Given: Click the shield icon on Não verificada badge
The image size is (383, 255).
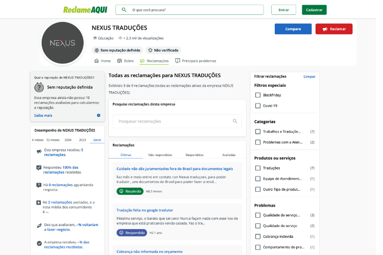Looking at the screenshot, I should (x=150, y=50).
